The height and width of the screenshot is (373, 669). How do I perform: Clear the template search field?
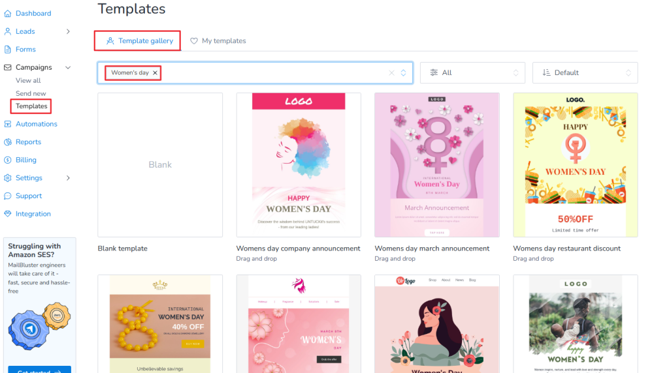(391, 73)
